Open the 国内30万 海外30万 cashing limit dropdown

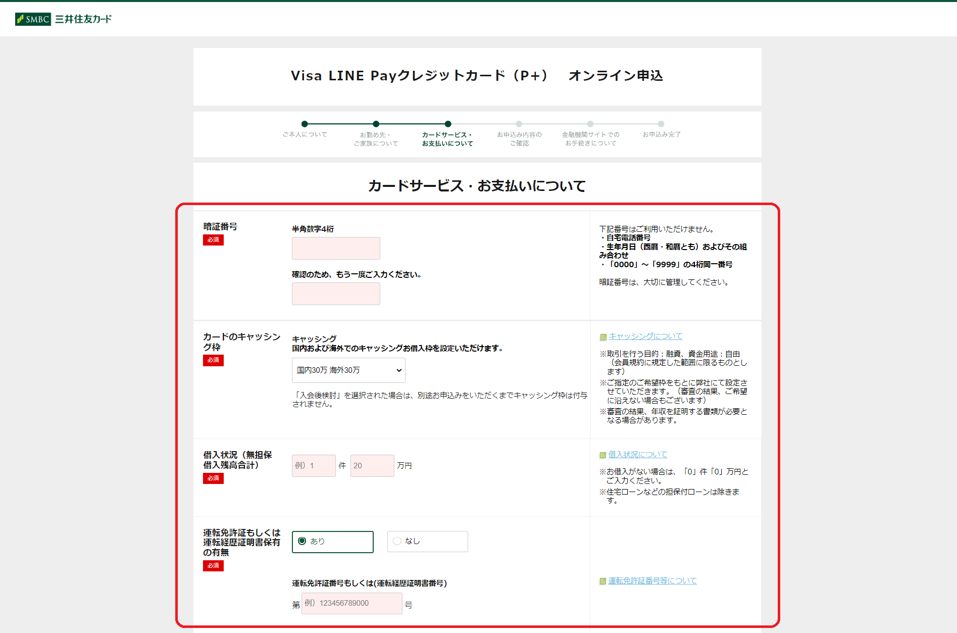click(x=348, y=370)
